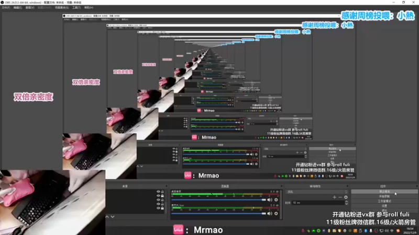The image size is (419, 235).
Task: Detach the 控件 controls dock panel
Action: [x=417, y=186]
